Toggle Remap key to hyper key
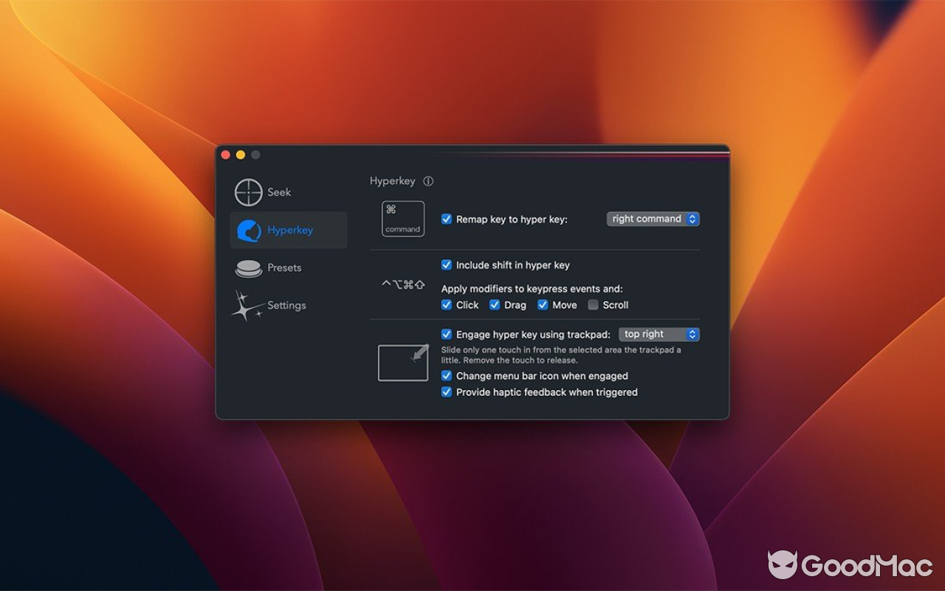The width and height of the screenshot is (945, 591). [x=446, y=219]
